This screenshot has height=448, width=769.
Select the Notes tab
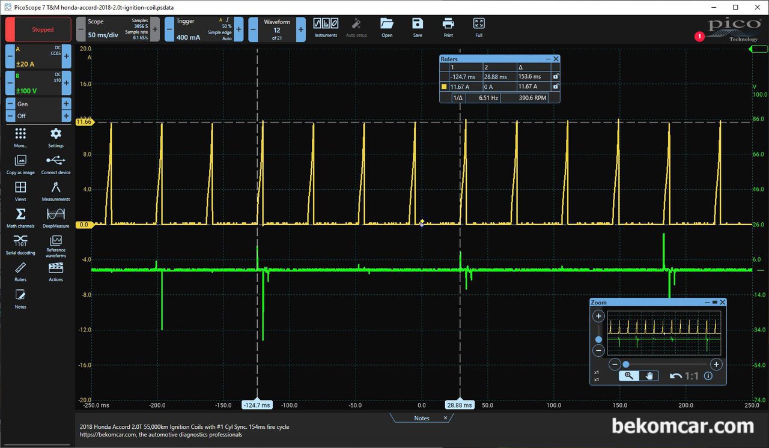(422, 418)
